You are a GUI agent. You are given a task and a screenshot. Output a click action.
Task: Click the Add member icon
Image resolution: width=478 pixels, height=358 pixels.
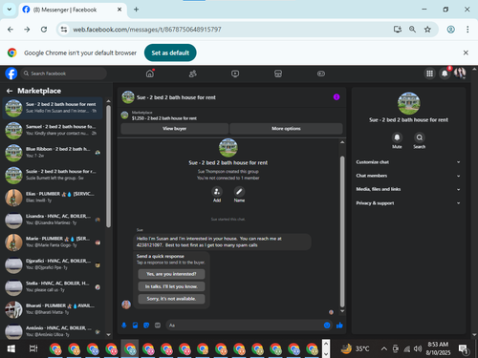click(217, 192)
